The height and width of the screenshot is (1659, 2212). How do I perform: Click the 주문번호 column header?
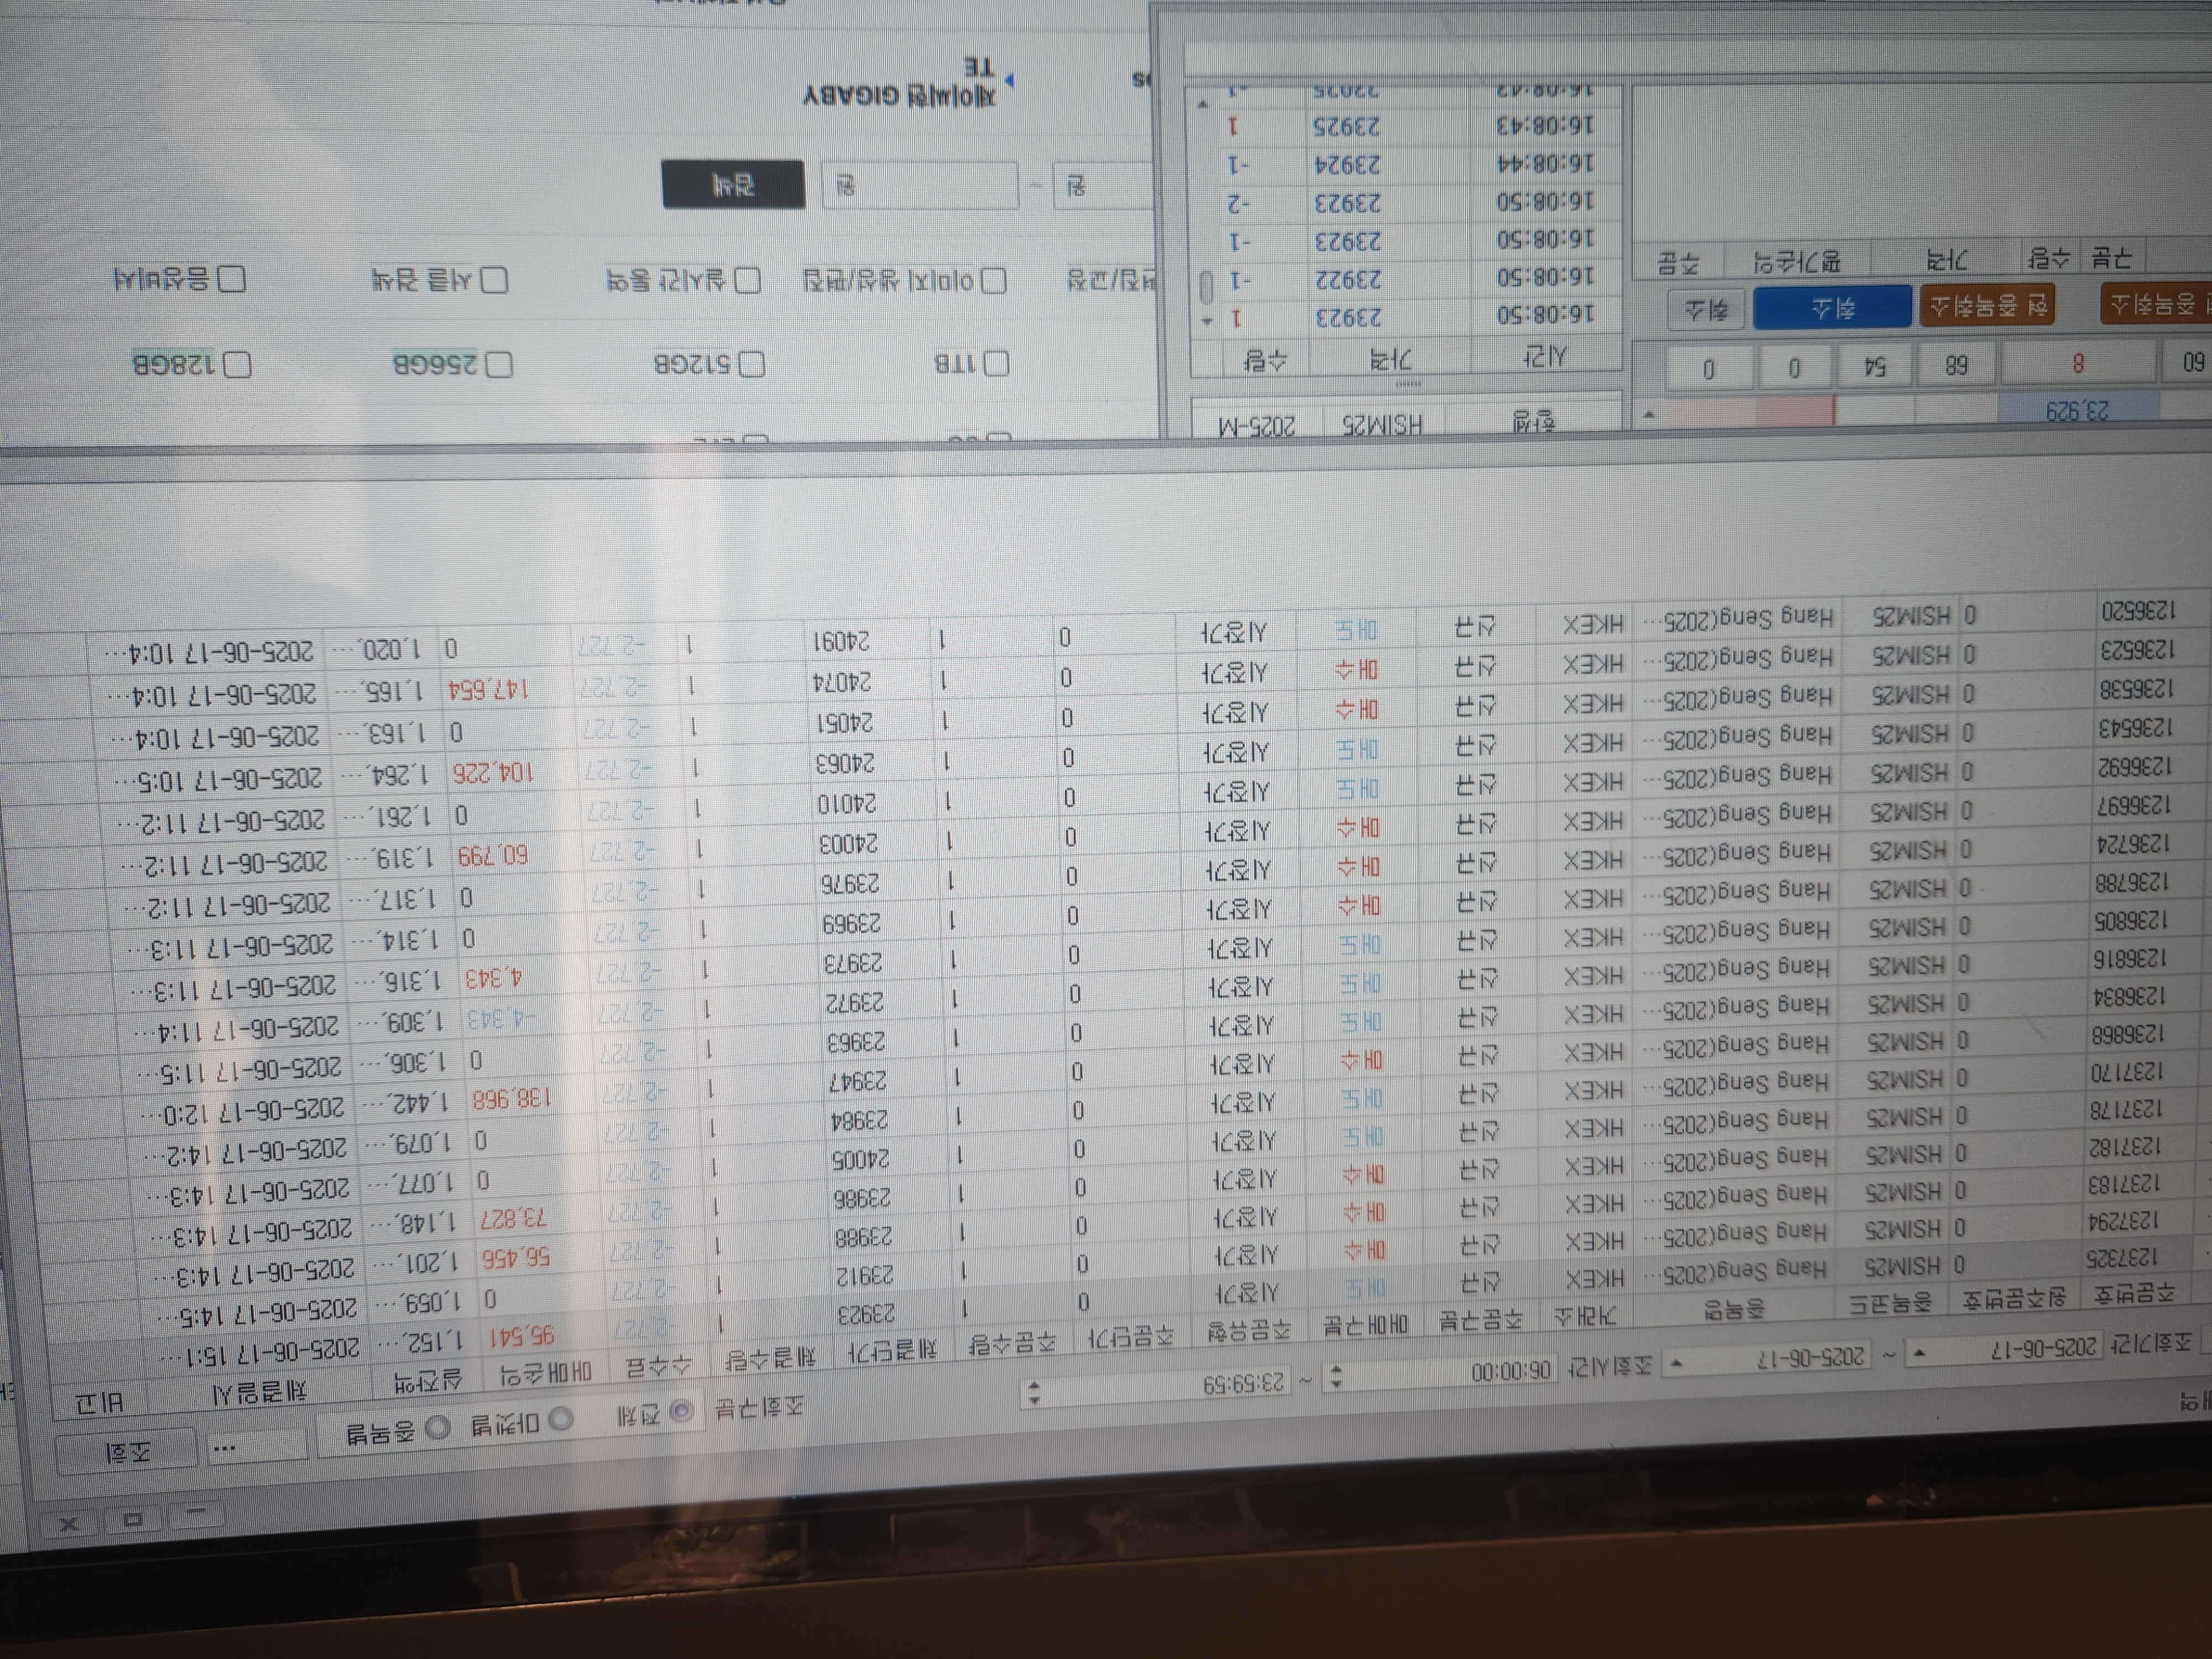tap(2136, 1294)
